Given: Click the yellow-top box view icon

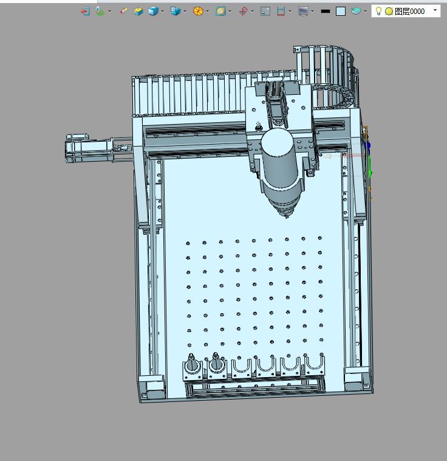Looking at the screenshot, I should click(x=138, y=12).
